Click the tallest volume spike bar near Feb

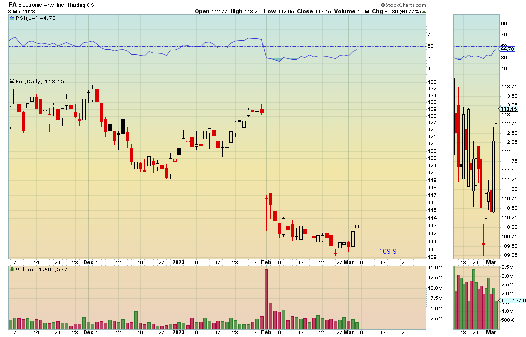coord(266,299)
